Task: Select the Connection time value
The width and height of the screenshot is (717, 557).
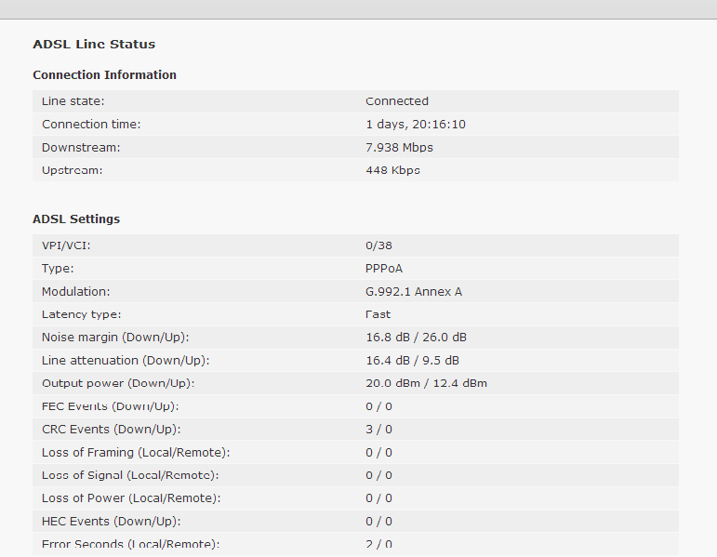Action: pos(415,125)
